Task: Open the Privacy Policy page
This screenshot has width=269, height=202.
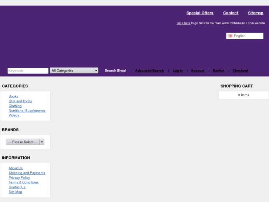Action: 19,178
